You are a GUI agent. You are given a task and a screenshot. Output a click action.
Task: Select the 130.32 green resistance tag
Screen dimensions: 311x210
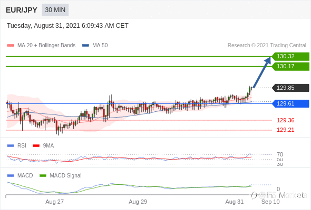[290, 57]
